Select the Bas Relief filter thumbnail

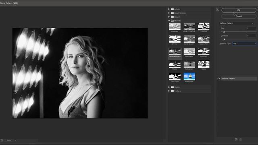tap(175, 27)
